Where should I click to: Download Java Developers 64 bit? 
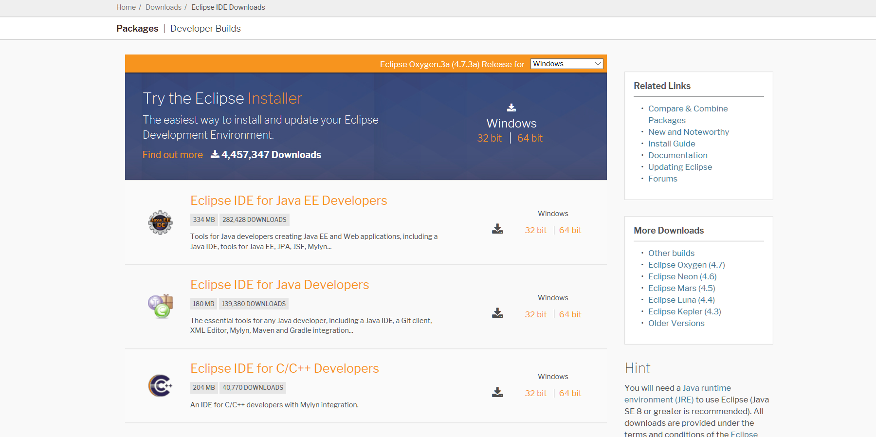(x=570, y=314)
